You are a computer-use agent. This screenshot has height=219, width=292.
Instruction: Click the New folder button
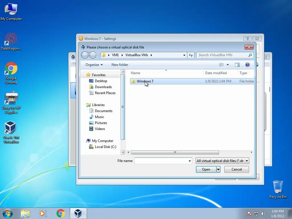click(x=120, y=65)
